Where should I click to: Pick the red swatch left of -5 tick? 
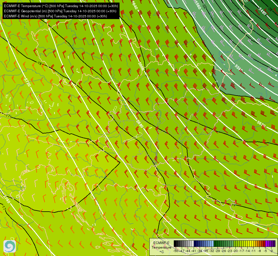point(264,243)
